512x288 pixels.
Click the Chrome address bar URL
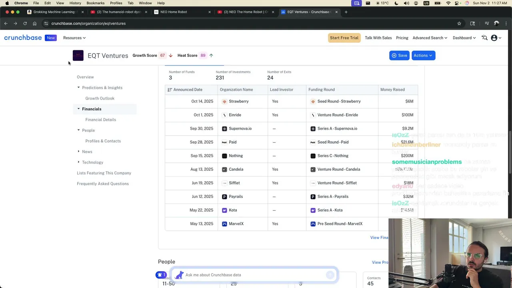coord(88,24)
